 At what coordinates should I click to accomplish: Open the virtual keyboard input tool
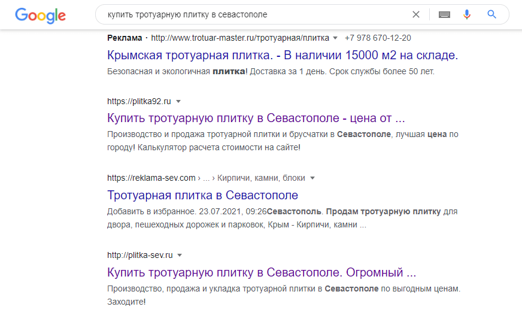click(x=444, y=14)
